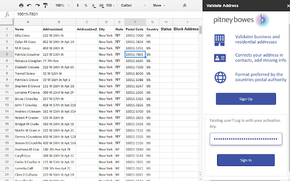Viewport: 290px width, 181px height.
Task: Select column B header
Action: point(59,22)
